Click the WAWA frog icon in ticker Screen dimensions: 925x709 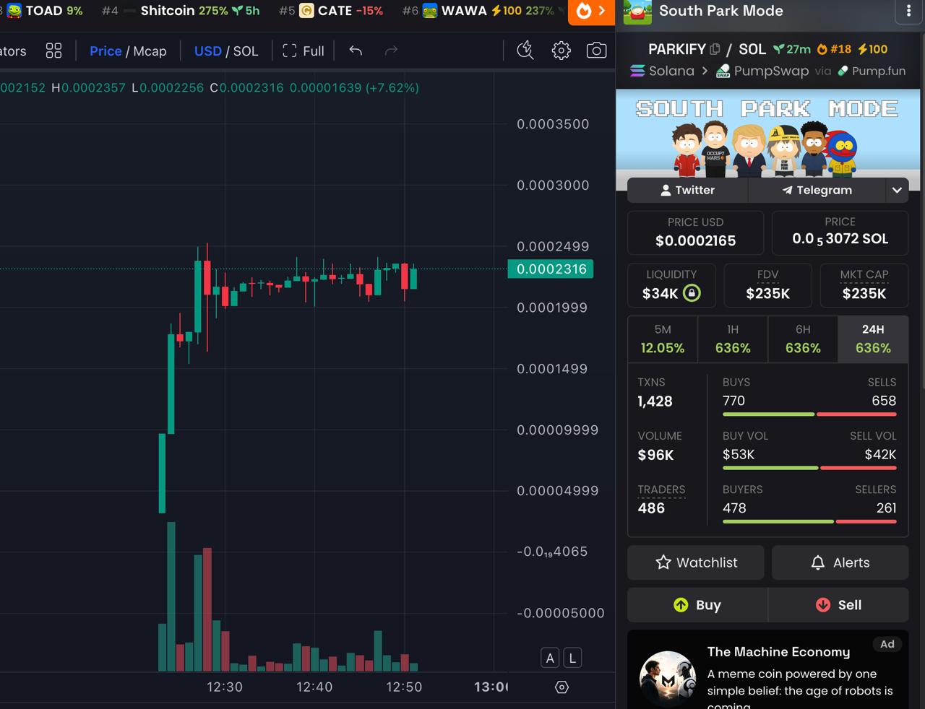(x=430, y=11)
